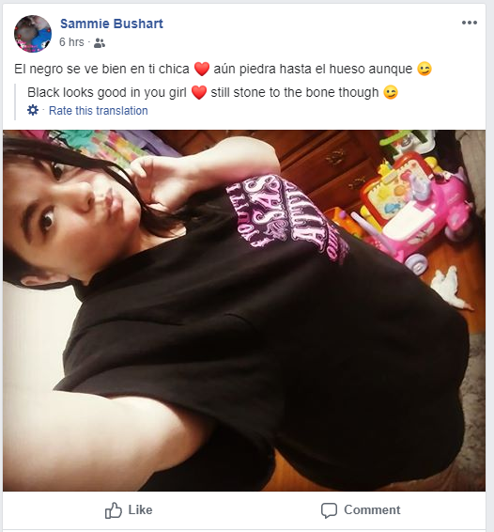This screenshot has width=494, height=532.
Task: Open the post via '6 hrs' timestamp
Action: point(71,42)
